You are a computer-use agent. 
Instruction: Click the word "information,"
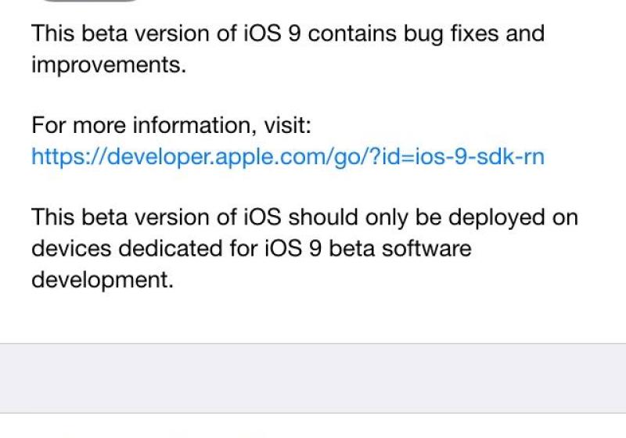click(x=194, y=125)
